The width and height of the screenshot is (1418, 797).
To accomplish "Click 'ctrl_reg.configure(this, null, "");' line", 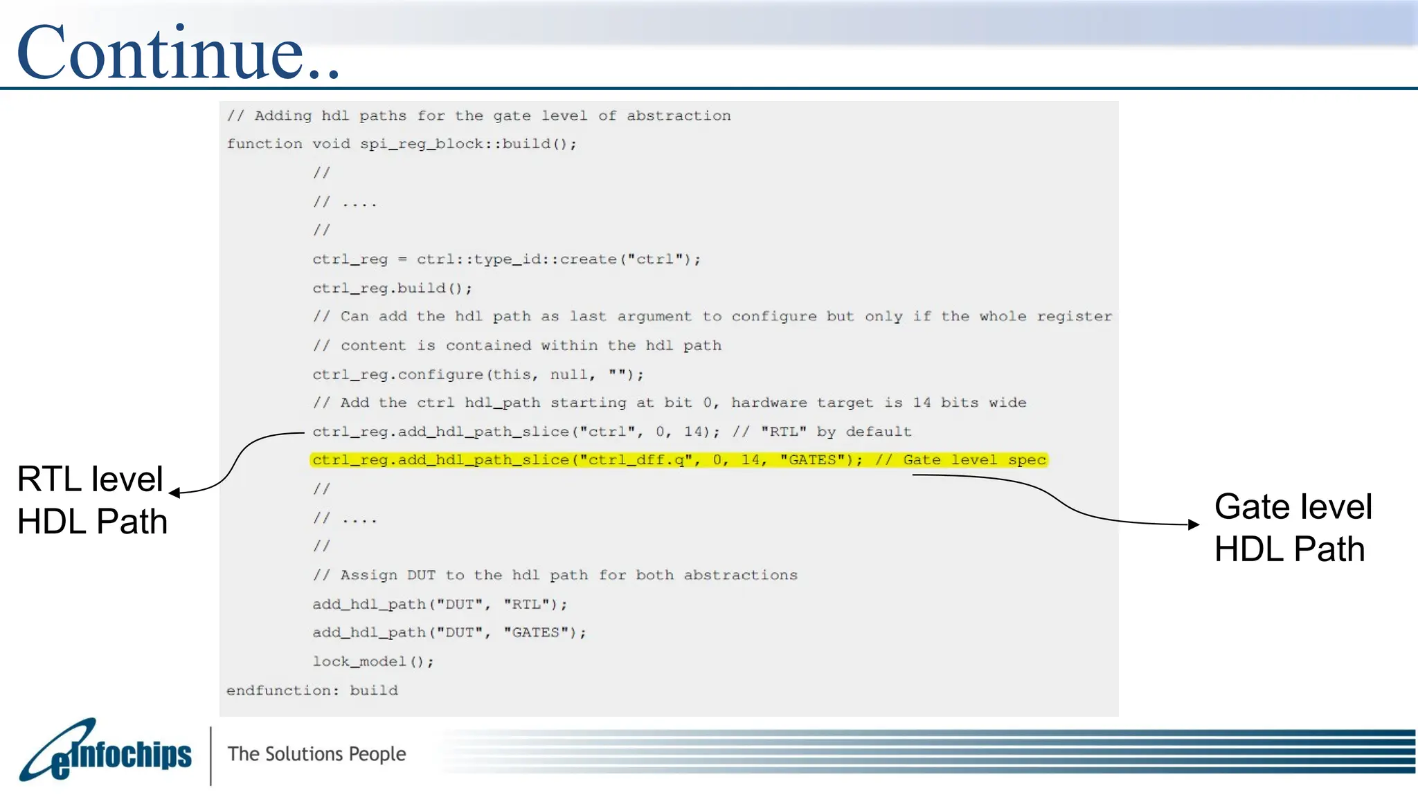I will pos(478,375).
